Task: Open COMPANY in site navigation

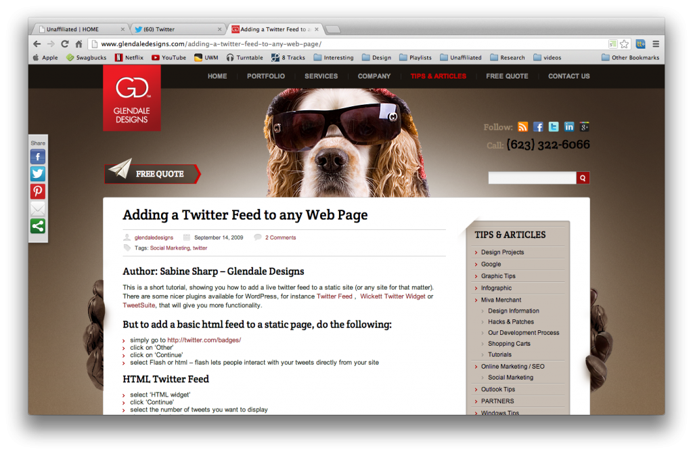Action: pyautogui.click(x=374, y=76)
